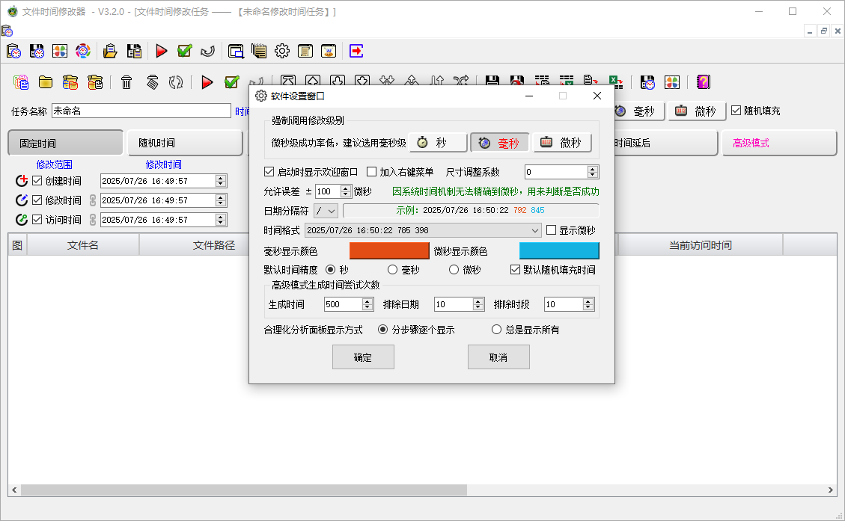The height and width of the screenshot is (521, 845).
Task: Click the 取消 button
Action: coord(498,357)
